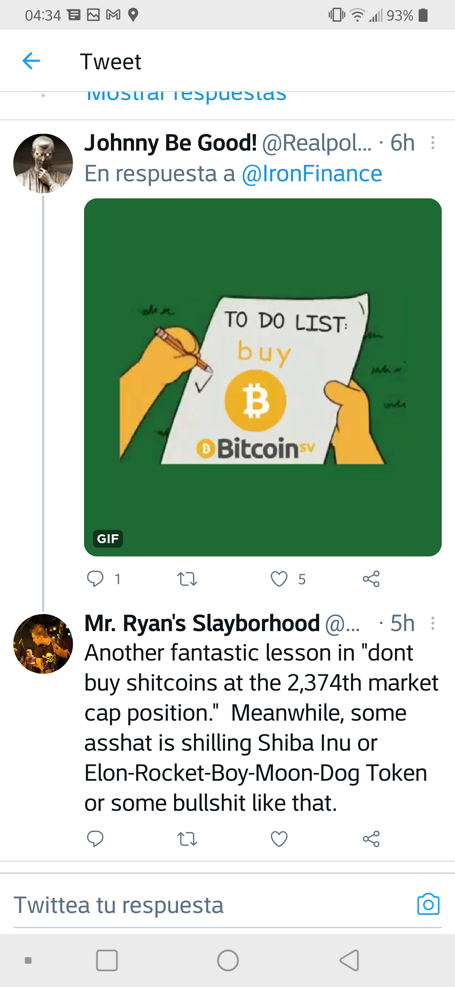This screenshot has width=455, height=987.
Task: Open options menu on Johnny Be Good's tweet
Action: click(433, 143)
